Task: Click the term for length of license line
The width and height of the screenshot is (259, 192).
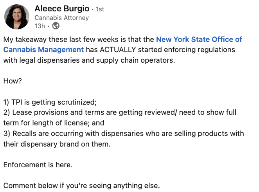Action: tap(54, 123)
